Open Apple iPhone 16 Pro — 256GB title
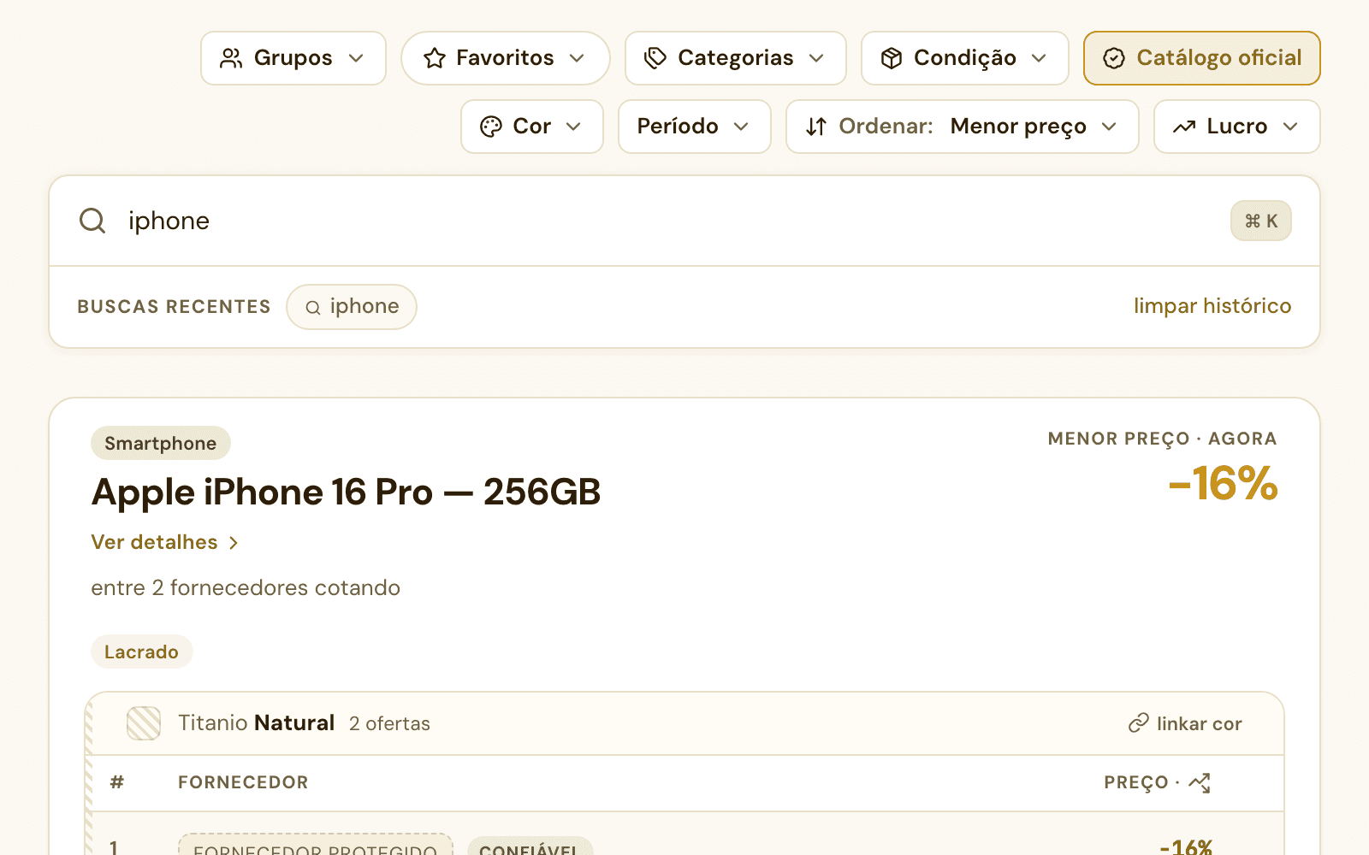The width and height of the screenshot is (1369, 855). 346,492
